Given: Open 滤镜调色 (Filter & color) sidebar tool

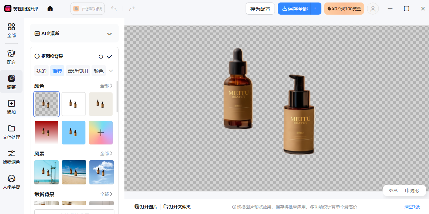Looking at the screenshot, I should [x=11, y=157].
